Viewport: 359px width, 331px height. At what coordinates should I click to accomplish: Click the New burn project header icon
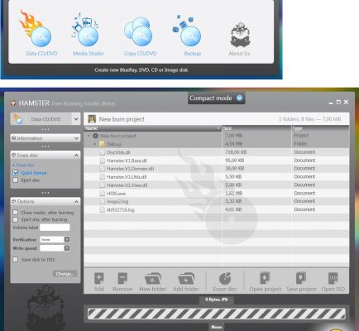92,119
